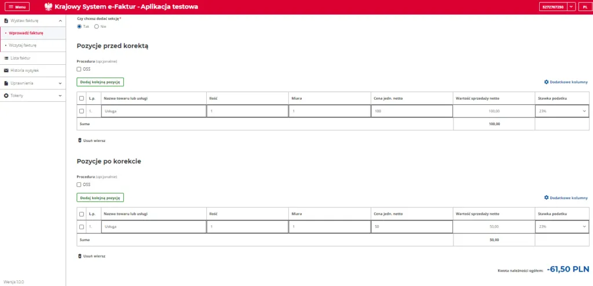Select the Tak radio button
Image resolution: width=593 pixels, height=286 pixels.
(x=79, y=27)
